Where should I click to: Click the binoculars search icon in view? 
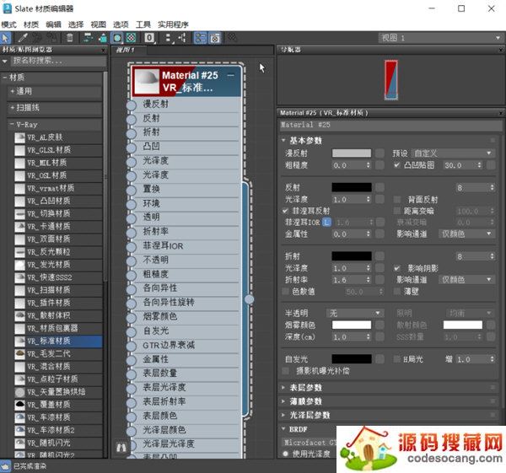click(121, 448)
